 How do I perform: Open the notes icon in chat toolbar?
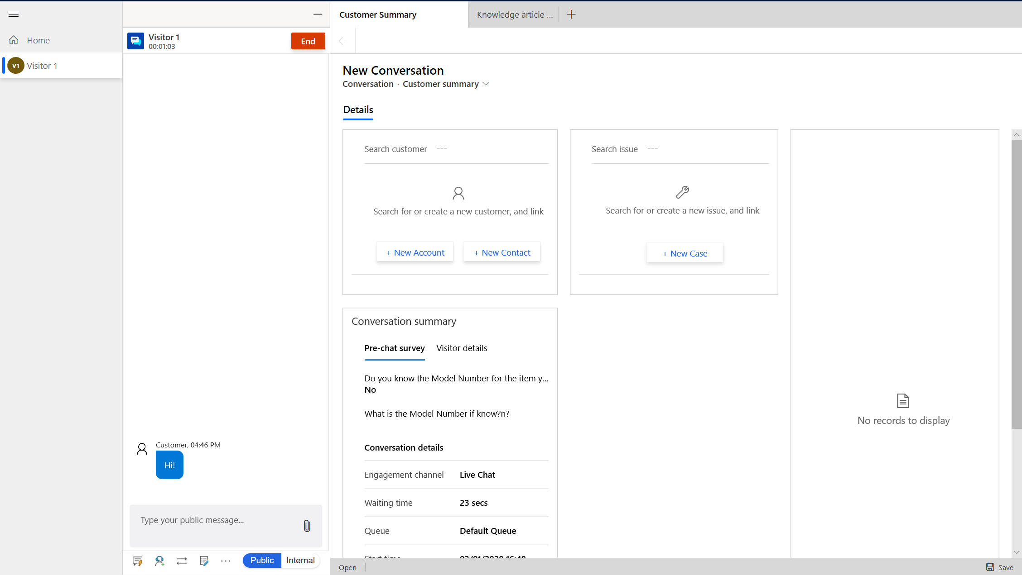(x=204, y=561)
